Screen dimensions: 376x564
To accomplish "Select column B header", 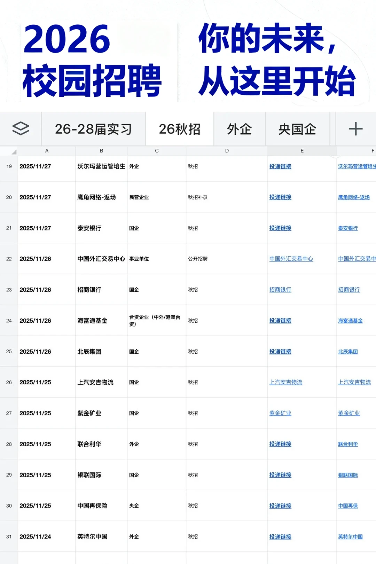I will (x=101, y=151).
